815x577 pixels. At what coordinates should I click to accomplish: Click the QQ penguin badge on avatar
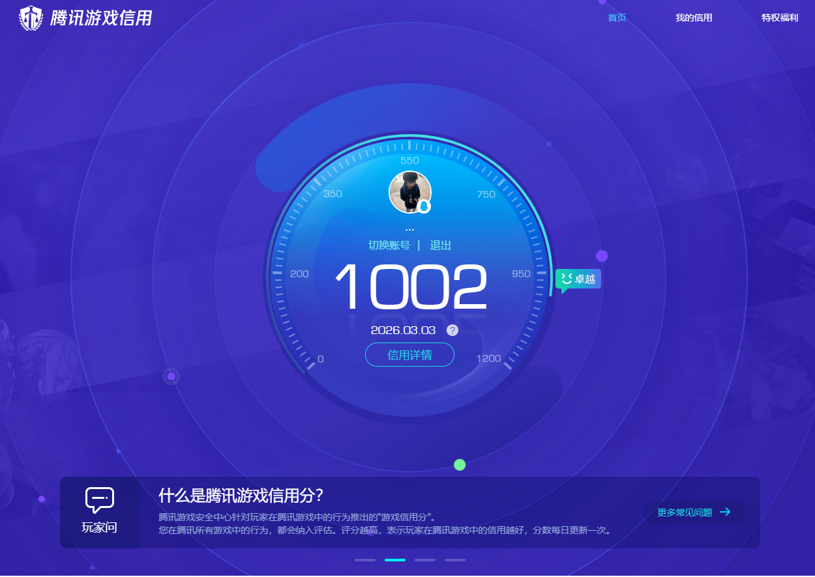coord(424,206)
